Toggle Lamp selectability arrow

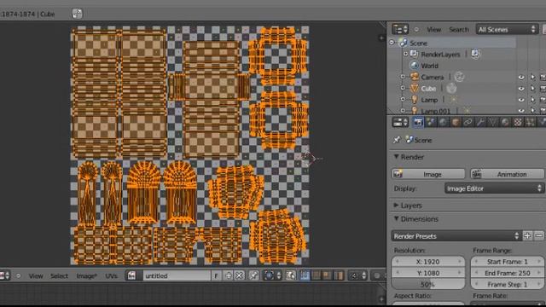(x=532, y=100)
